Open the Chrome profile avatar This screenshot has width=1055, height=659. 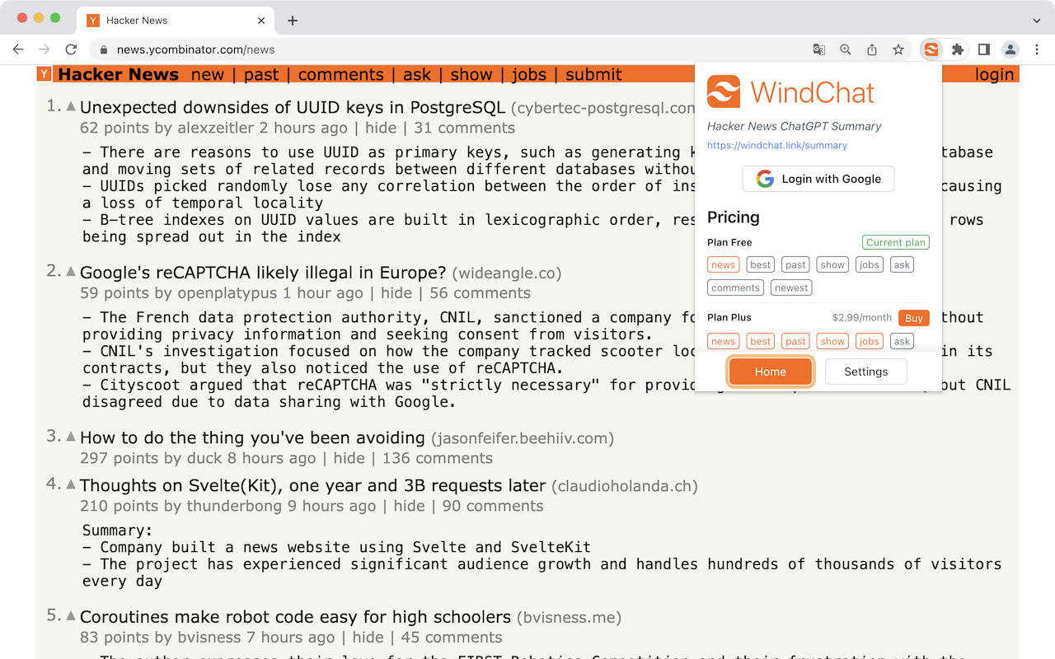click(x=1010, y=49)
